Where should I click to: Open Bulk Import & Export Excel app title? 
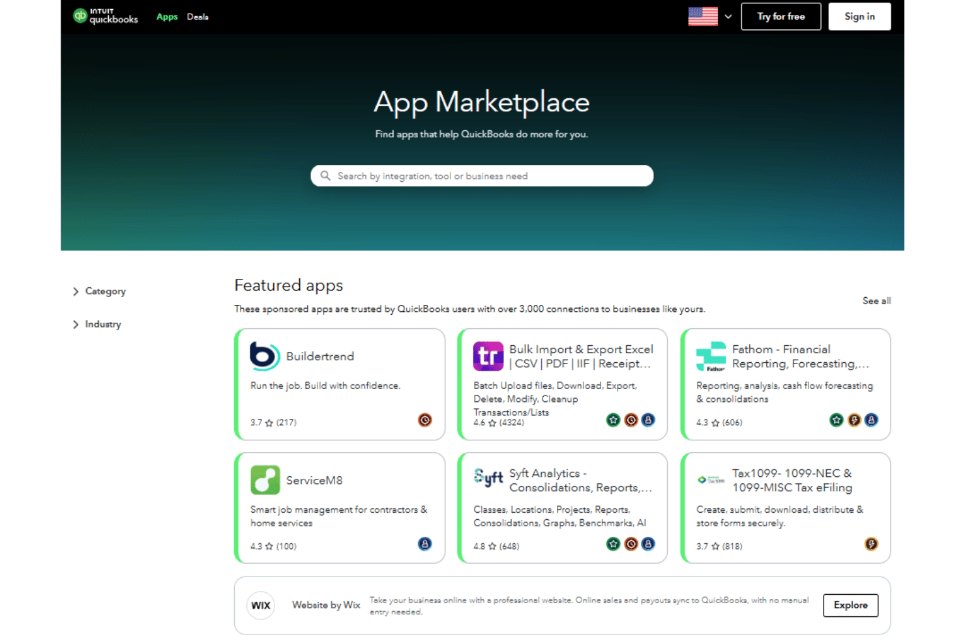tap(581, 356)
